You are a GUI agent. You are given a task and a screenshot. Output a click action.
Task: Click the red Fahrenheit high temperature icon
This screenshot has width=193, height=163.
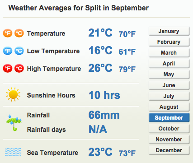pyautogui.click(x=8, y=68)
